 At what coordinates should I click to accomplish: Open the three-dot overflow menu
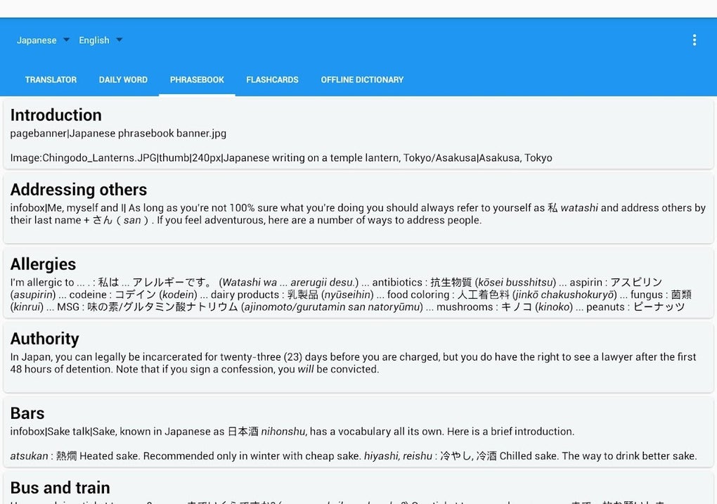[x=695, y=40]
